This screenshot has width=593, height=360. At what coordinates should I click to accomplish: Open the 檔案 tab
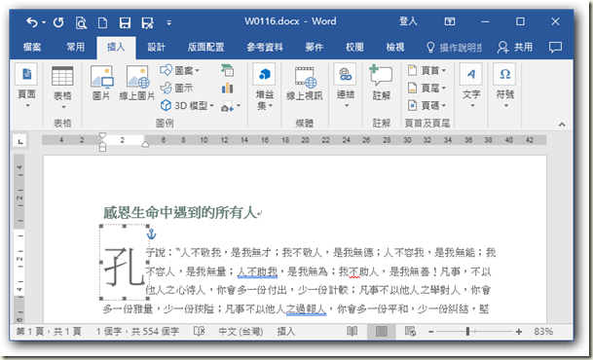coord(32,48)
